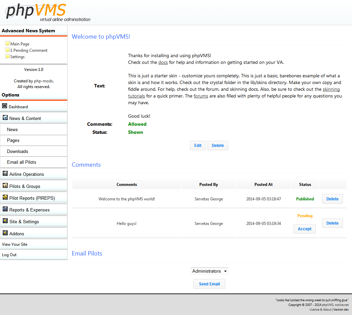Screen dimensions: 352x315
Task: Click the Pilots & Groups section icon
Action: click(5, 186)
